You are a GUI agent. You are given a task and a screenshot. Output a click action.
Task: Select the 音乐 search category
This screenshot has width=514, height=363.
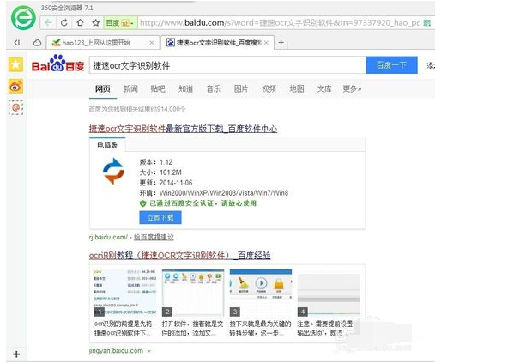pos(214,89)
